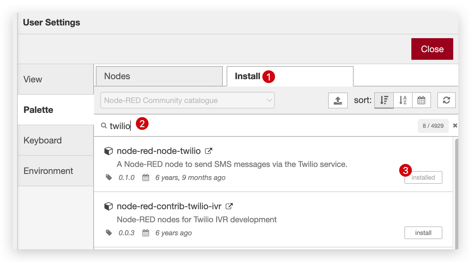This screenshot has width=471, height=262.
Task: Click '6 years ago' date text
Action: click(x=174, y=233)
